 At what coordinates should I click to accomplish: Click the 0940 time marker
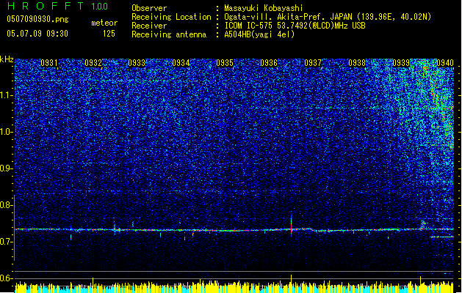pos(445,63)
